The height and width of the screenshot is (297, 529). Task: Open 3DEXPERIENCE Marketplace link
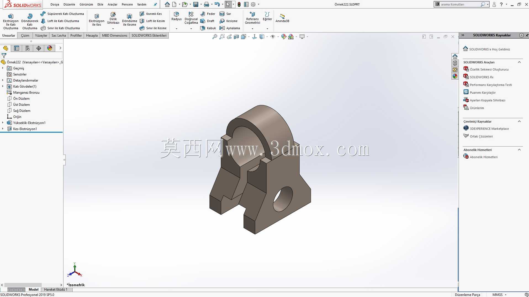click(489, 129)
